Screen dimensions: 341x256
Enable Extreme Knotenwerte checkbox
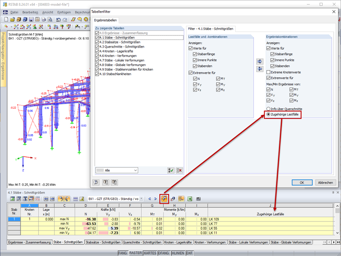coord(268,72)
